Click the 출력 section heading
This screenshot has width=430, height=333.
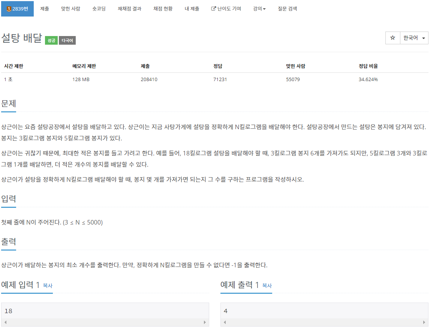tap(9, 241)
